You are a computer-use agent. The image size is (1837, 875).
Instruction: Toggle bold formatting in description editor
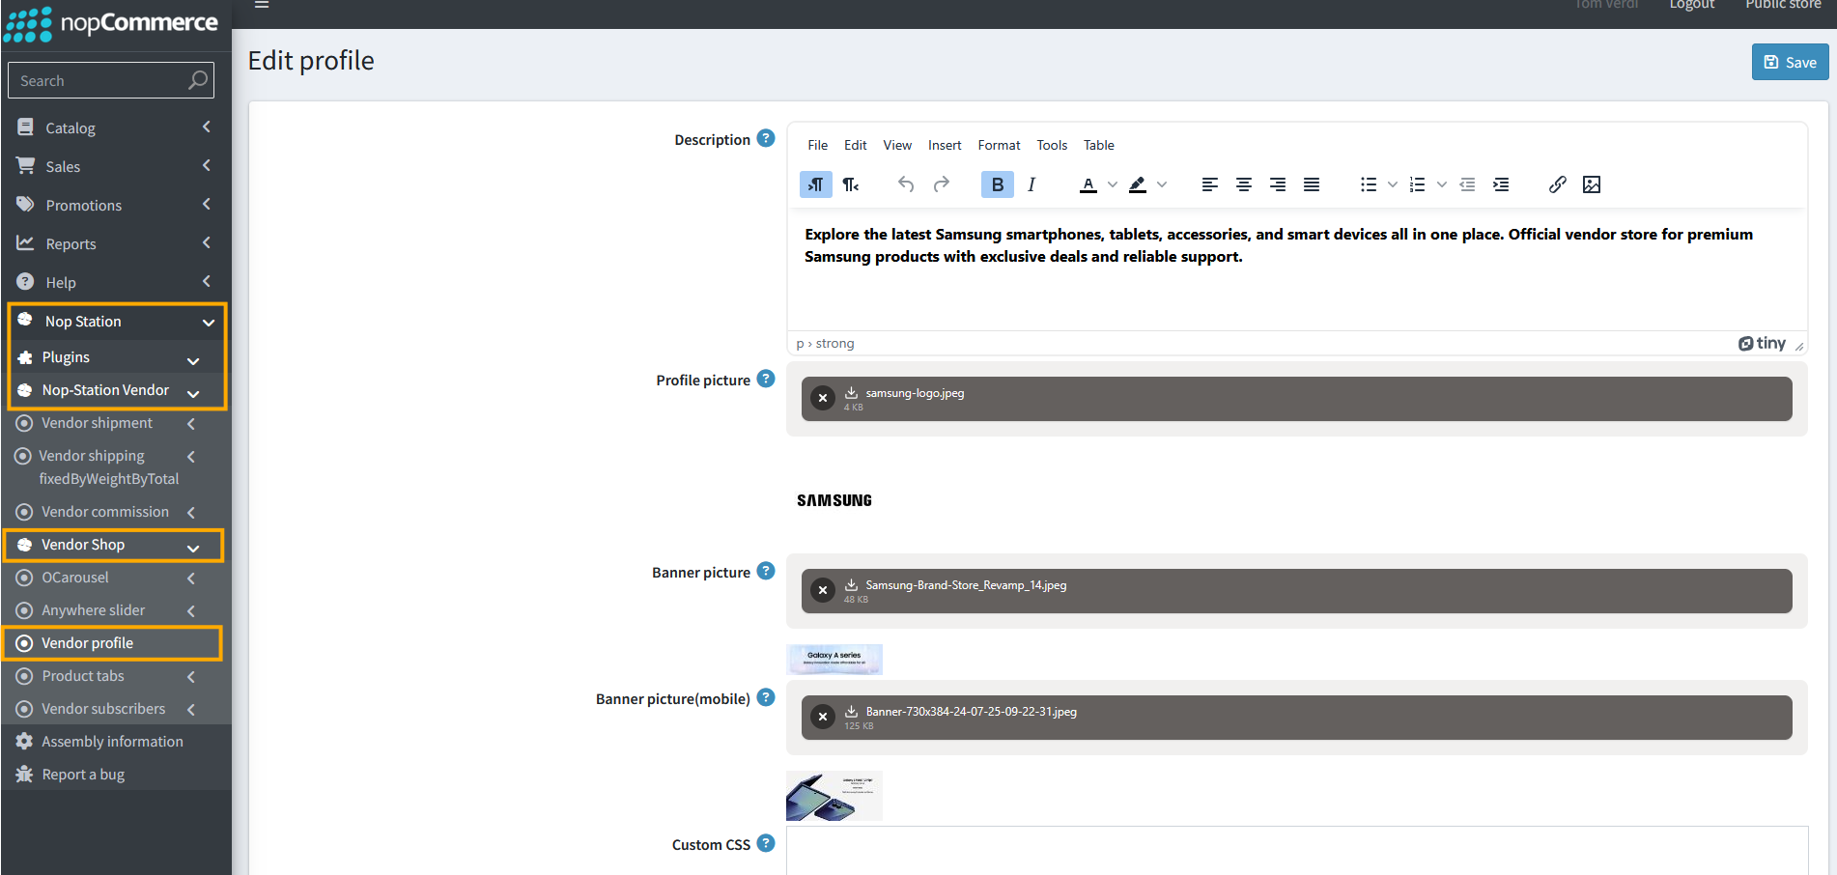pos(998,184)
